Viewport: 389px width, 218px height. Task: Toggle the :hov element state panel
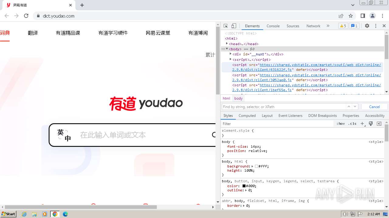(x=341, y=124)
